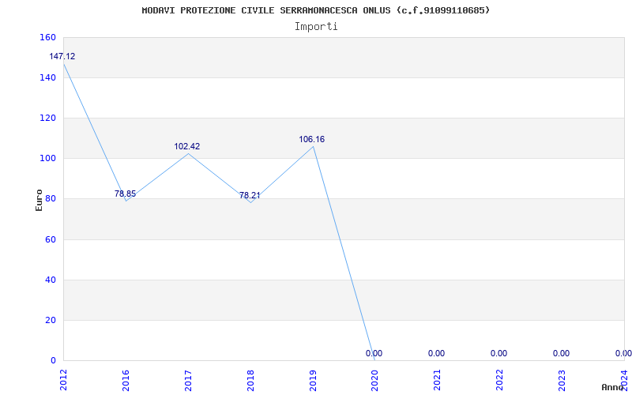Click the 60 y-axis tick label
This screenshot has height=395, width=632.
click(50, 240)
